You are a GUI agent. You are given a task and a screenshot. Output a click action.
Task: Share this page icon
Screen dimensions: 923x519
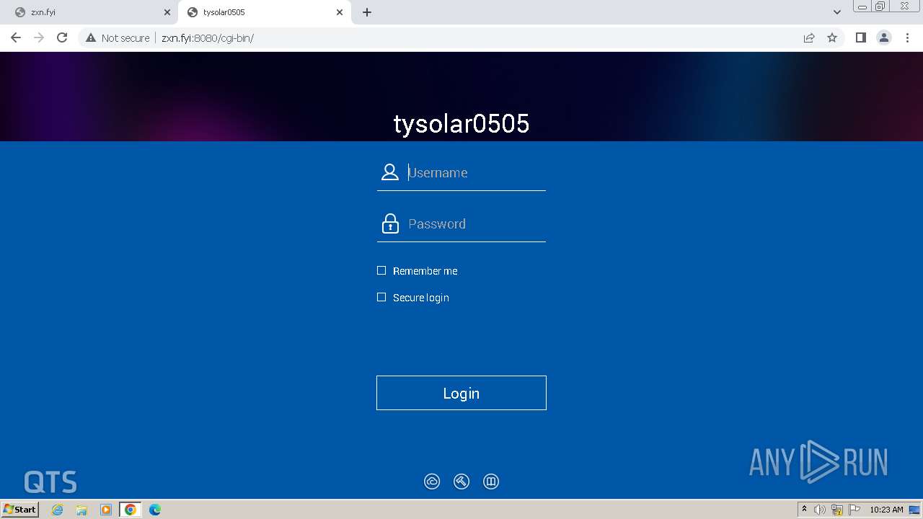coord(809,37)
